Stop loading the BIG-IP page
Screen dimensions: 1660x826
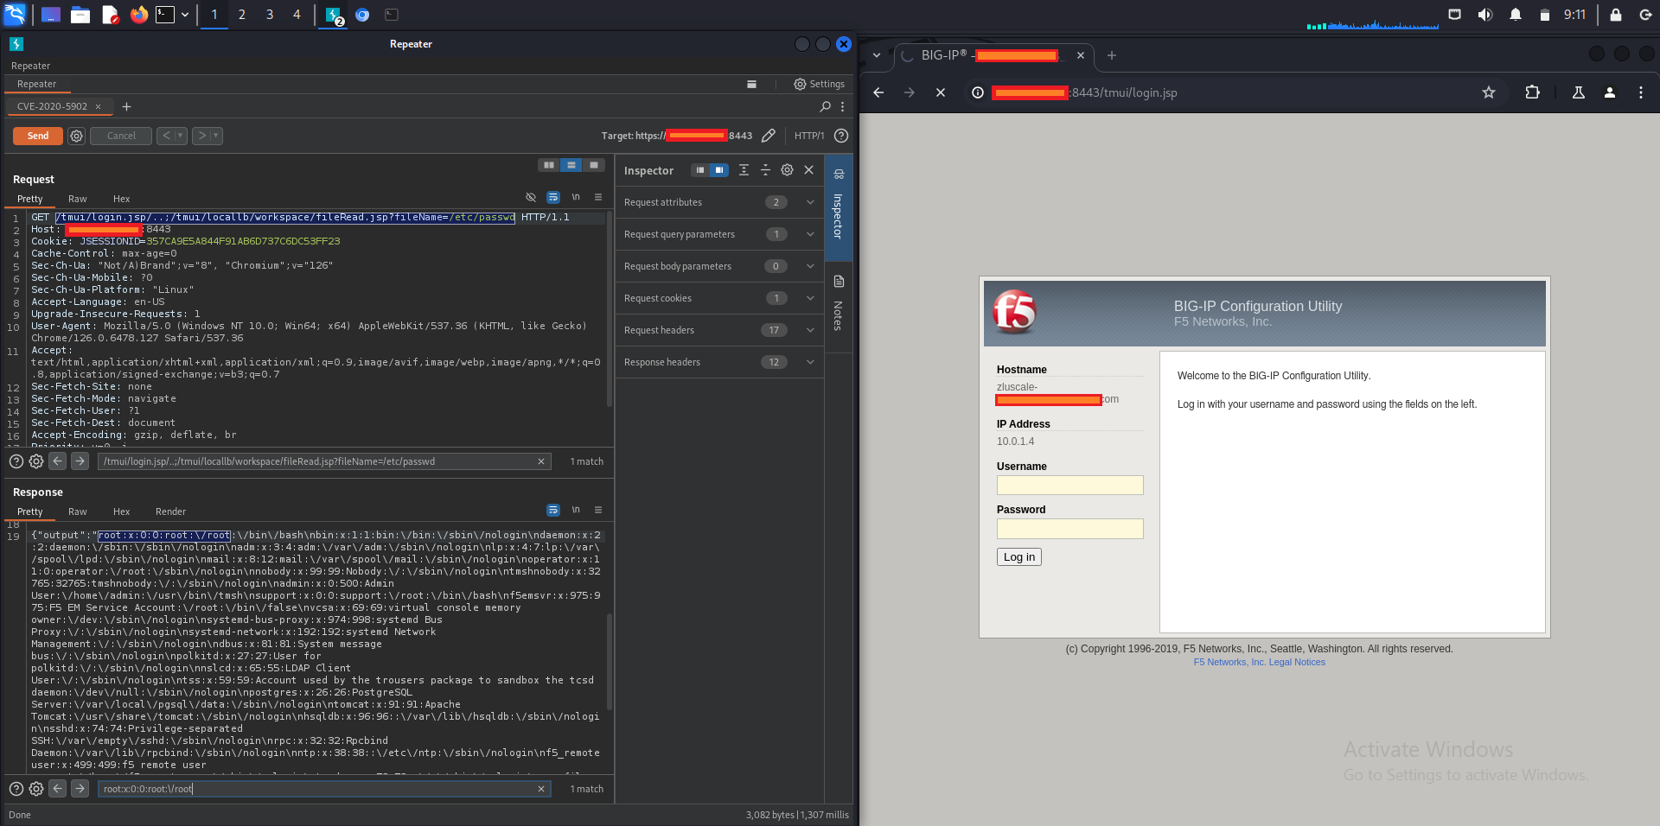(x=941, y=92)
